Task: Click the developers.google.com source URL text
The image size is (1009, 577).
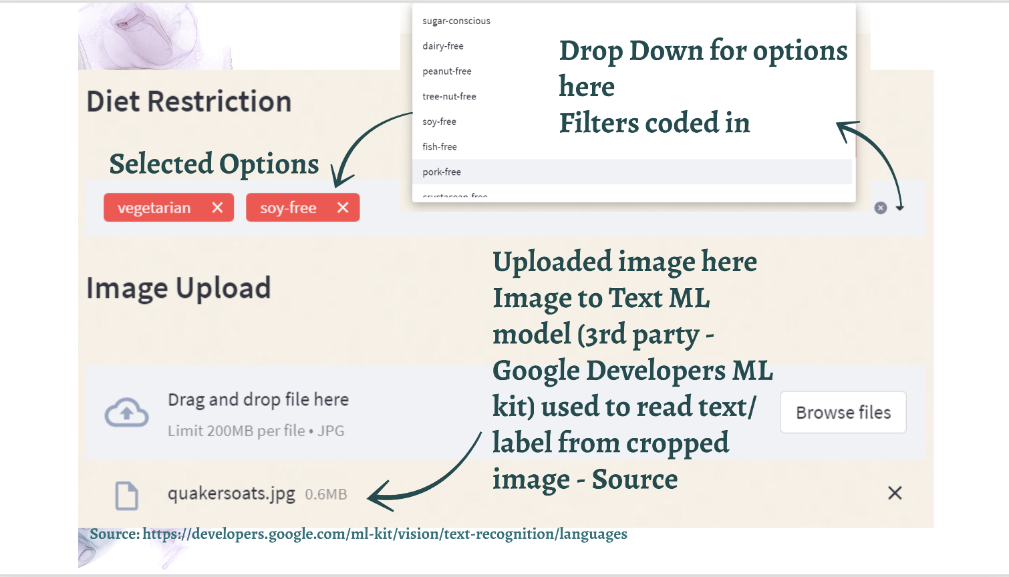Action: click(x=385, y=534)
